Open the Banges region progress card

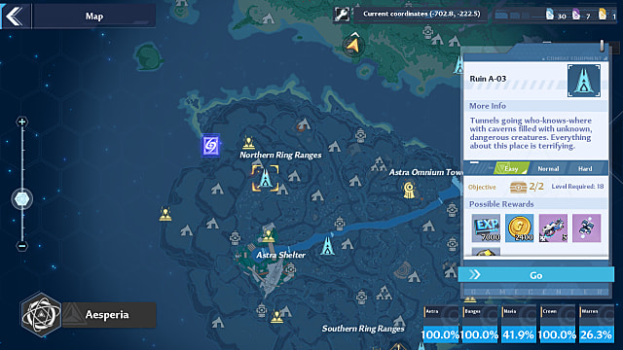(x=479, y=324)
